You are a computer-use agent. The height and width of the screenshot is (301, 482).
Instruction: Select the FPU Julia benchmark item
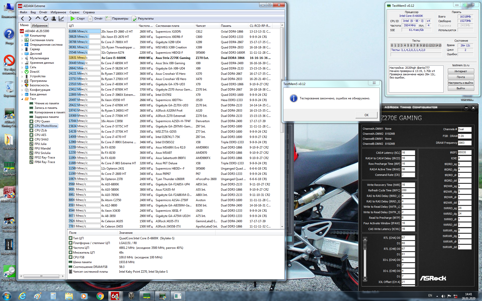[x=40, y=144]
